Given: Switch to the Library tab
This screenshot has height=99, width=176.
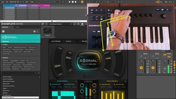Looking at the screenshot, I should (5, 27).
